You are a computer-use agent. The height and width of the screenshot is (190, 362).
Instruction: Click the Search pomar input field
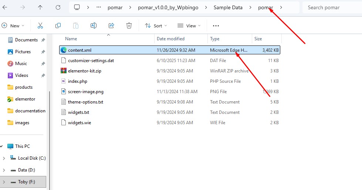coord(332,7)
